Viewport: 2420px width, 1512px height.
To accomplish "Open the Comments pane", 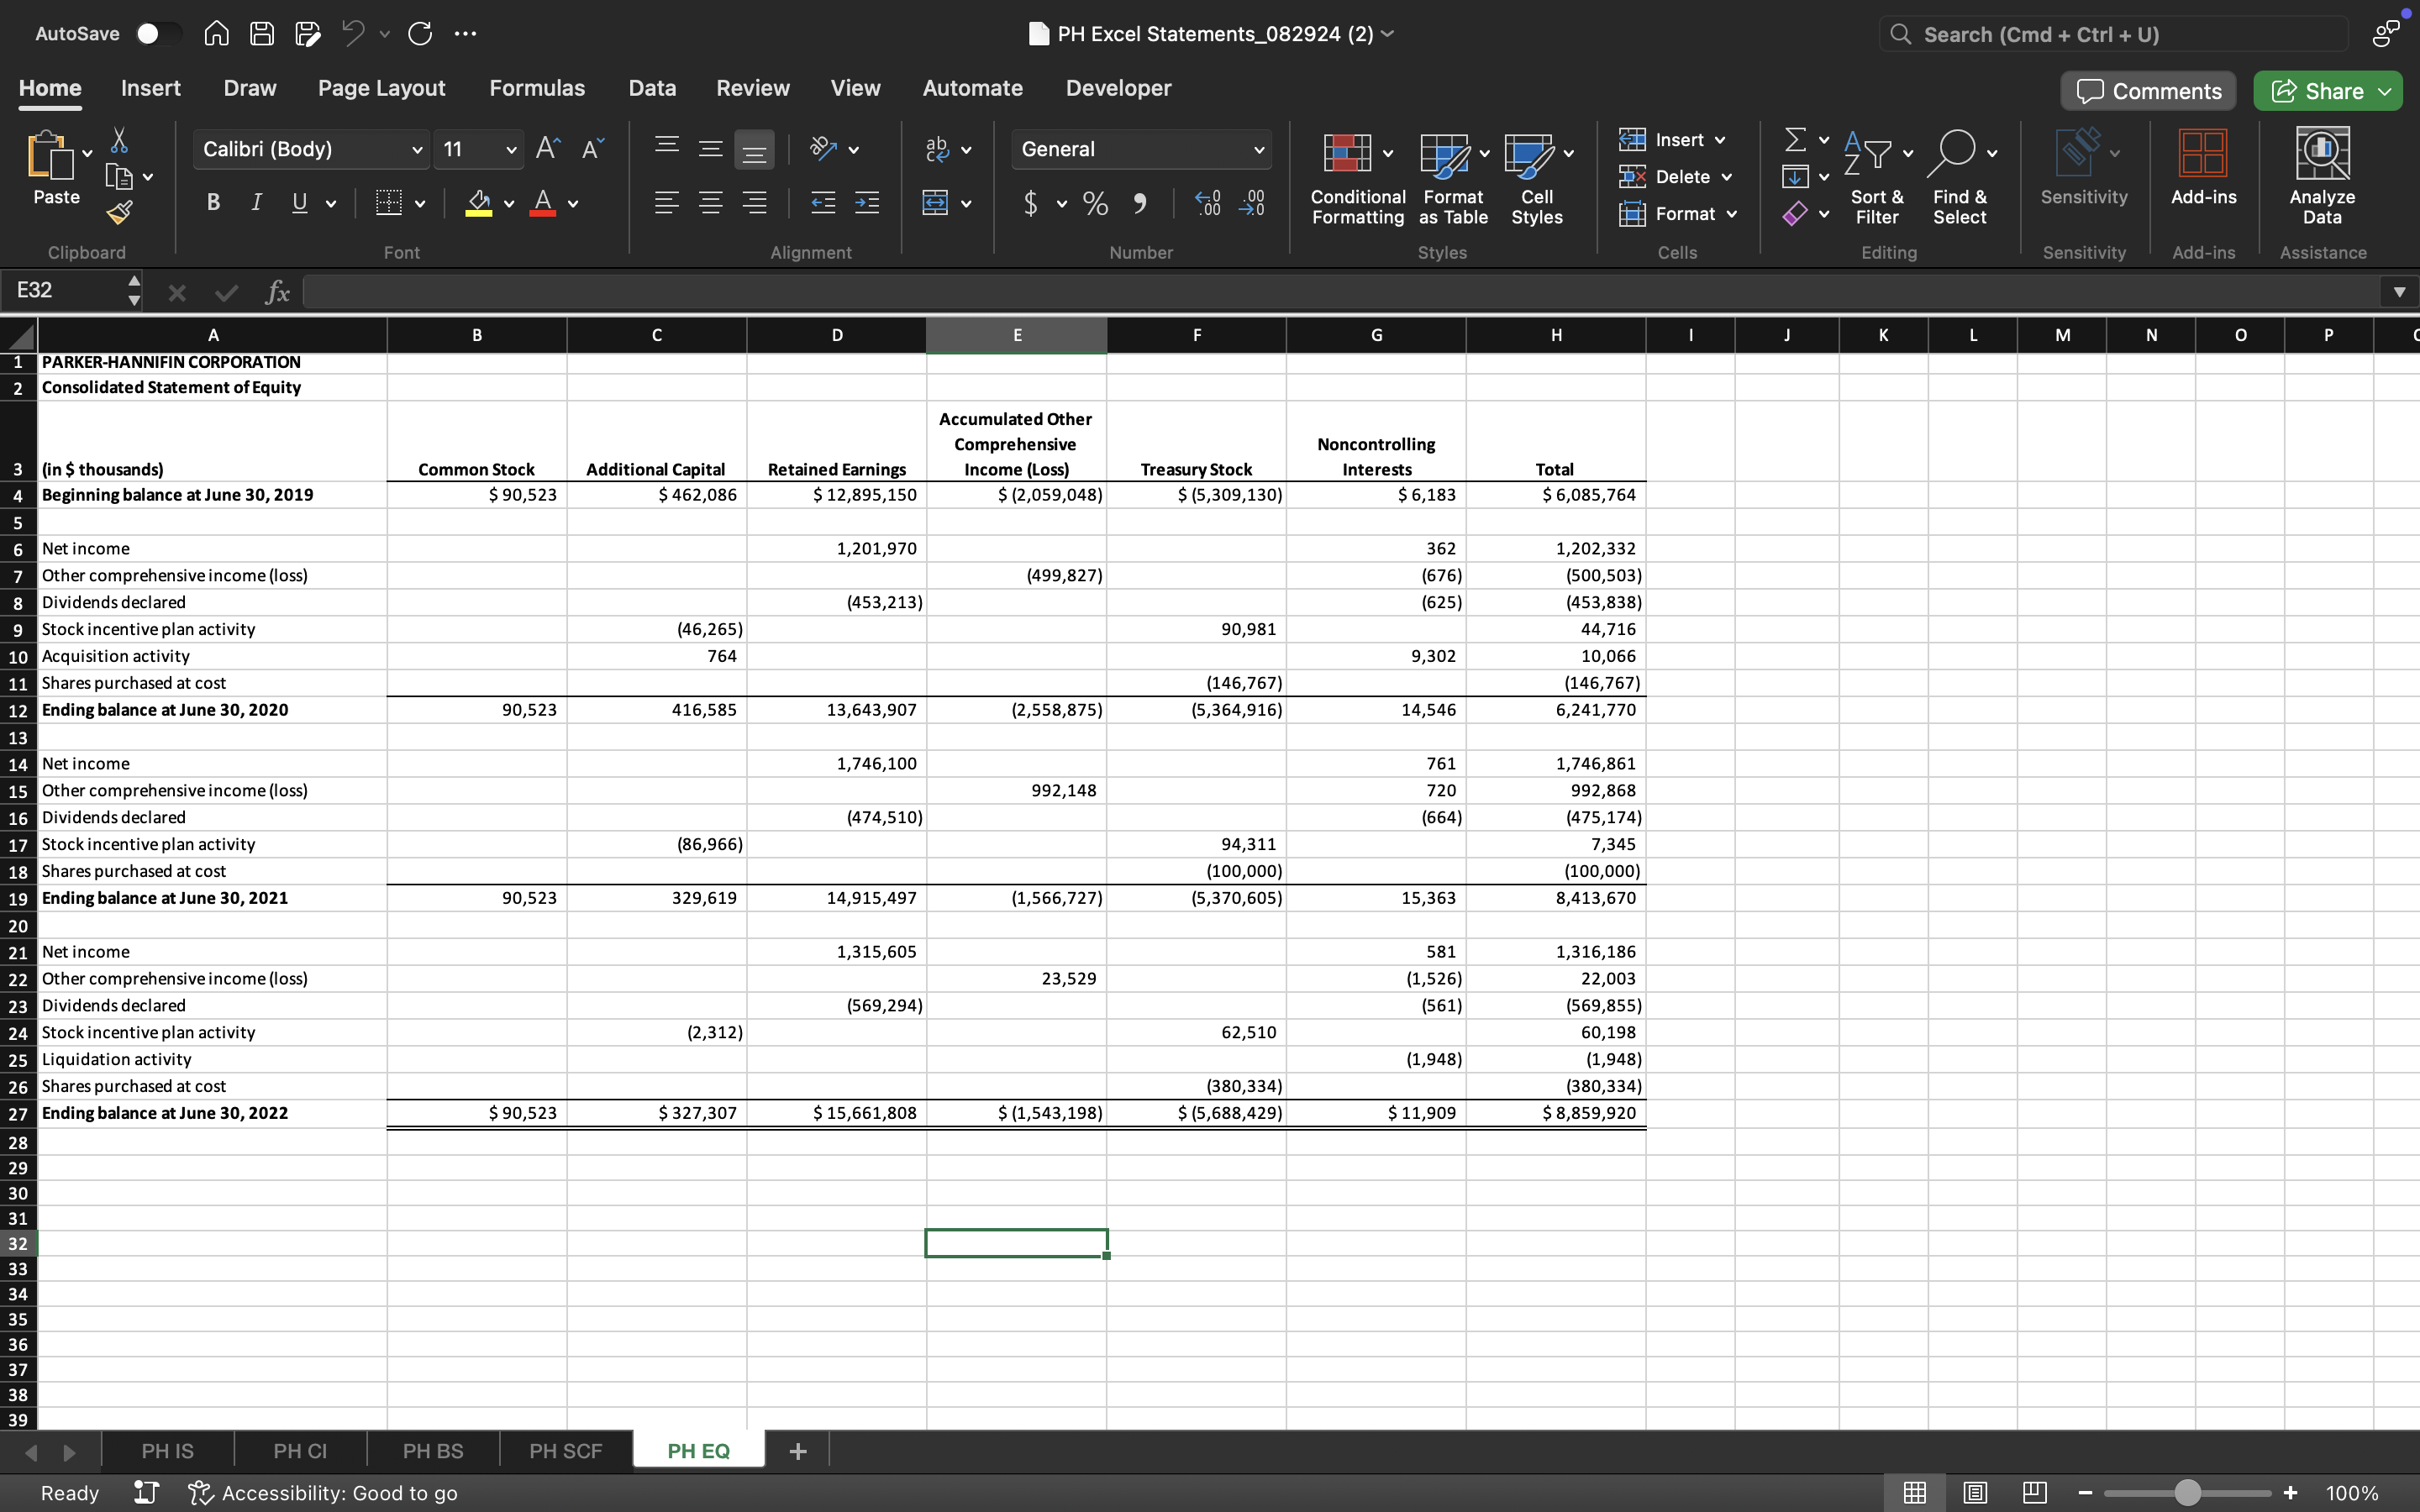I will tap(2148, 91).
